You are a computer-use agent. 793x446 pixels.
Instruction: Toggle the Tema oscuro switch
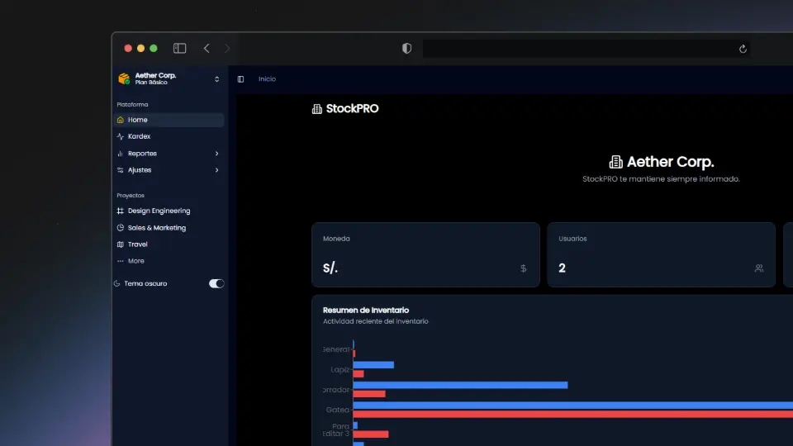coord(216,283)
